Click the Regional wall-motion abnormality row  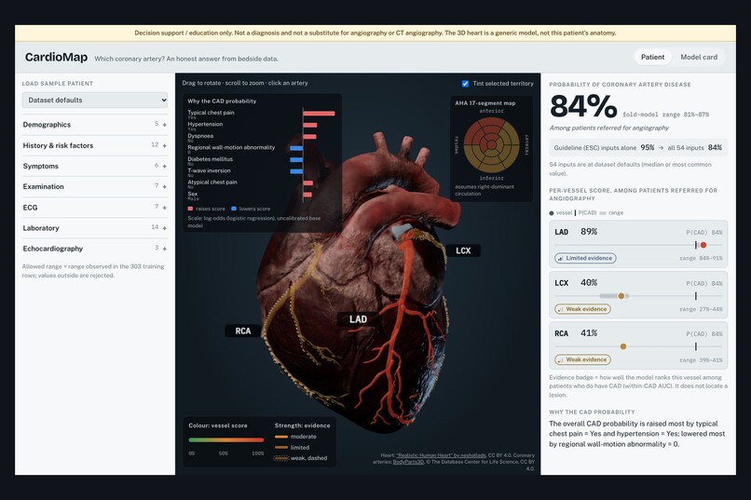261,148
